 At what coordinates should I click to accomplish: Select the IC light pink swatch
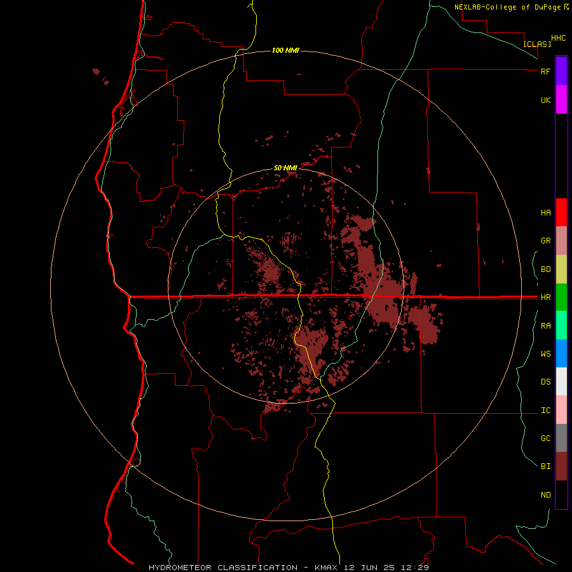click(x=561, y=410)
